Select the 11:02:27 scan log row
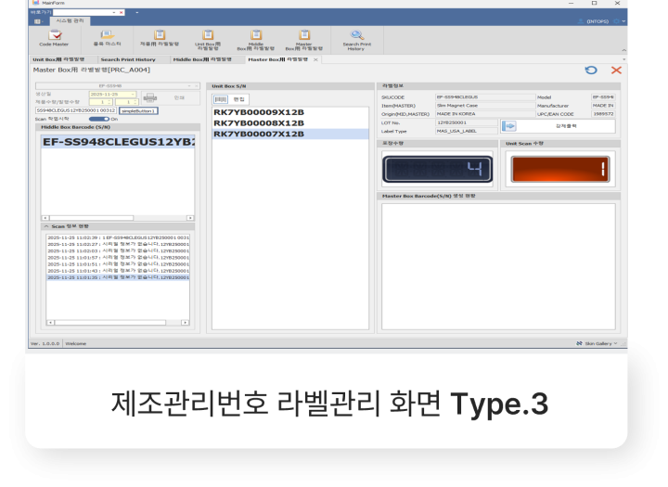 click(x=118, y=245)
